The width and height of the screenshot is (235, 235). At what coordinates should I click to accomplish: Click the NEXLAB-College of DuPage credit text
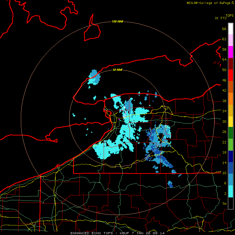coord(210,3)
